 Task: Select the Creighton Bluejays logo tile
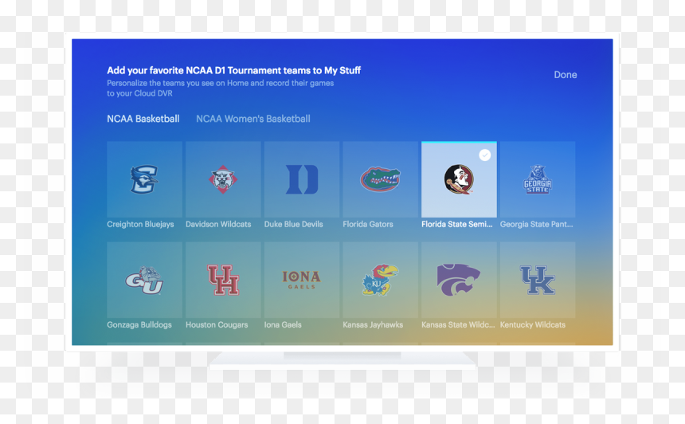[145, 179]
